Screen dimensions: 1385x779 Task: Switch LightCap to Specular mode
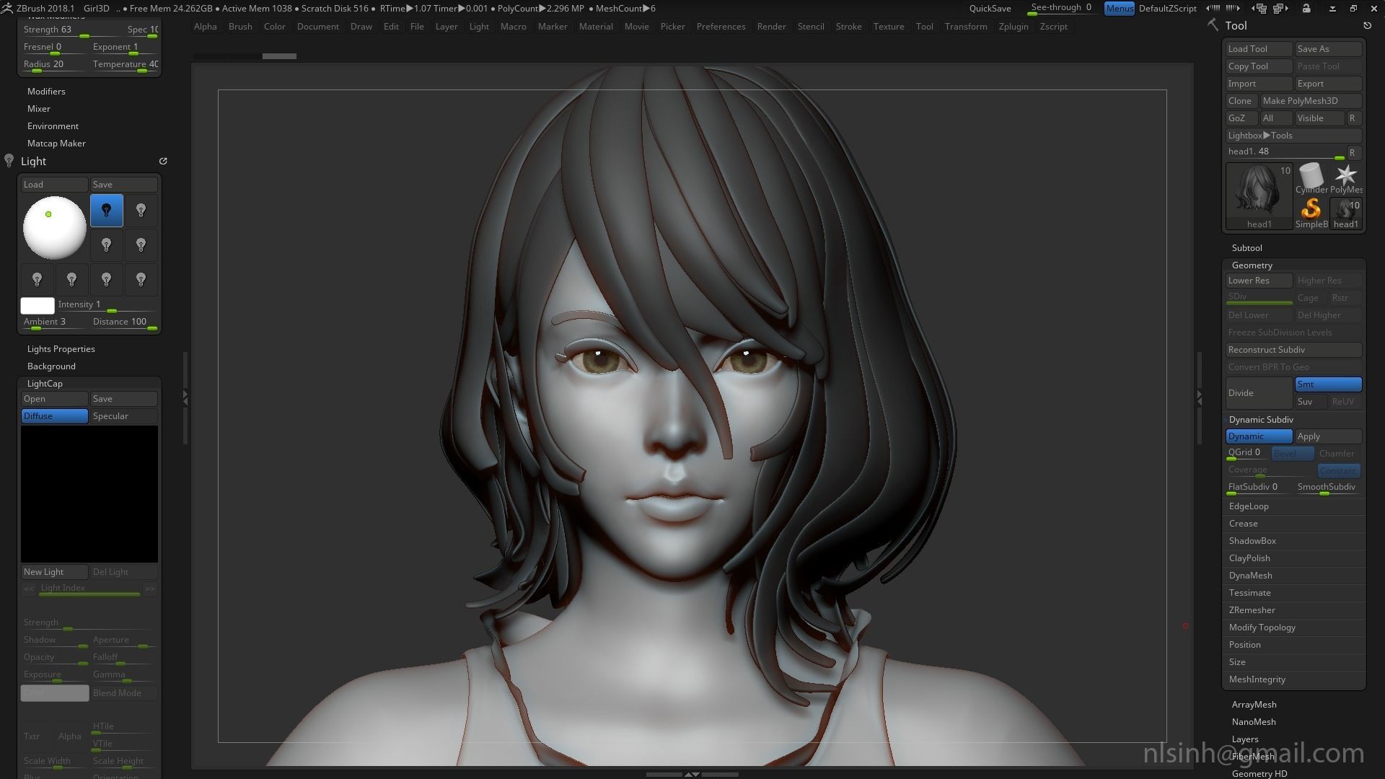[x=123, y=416]
